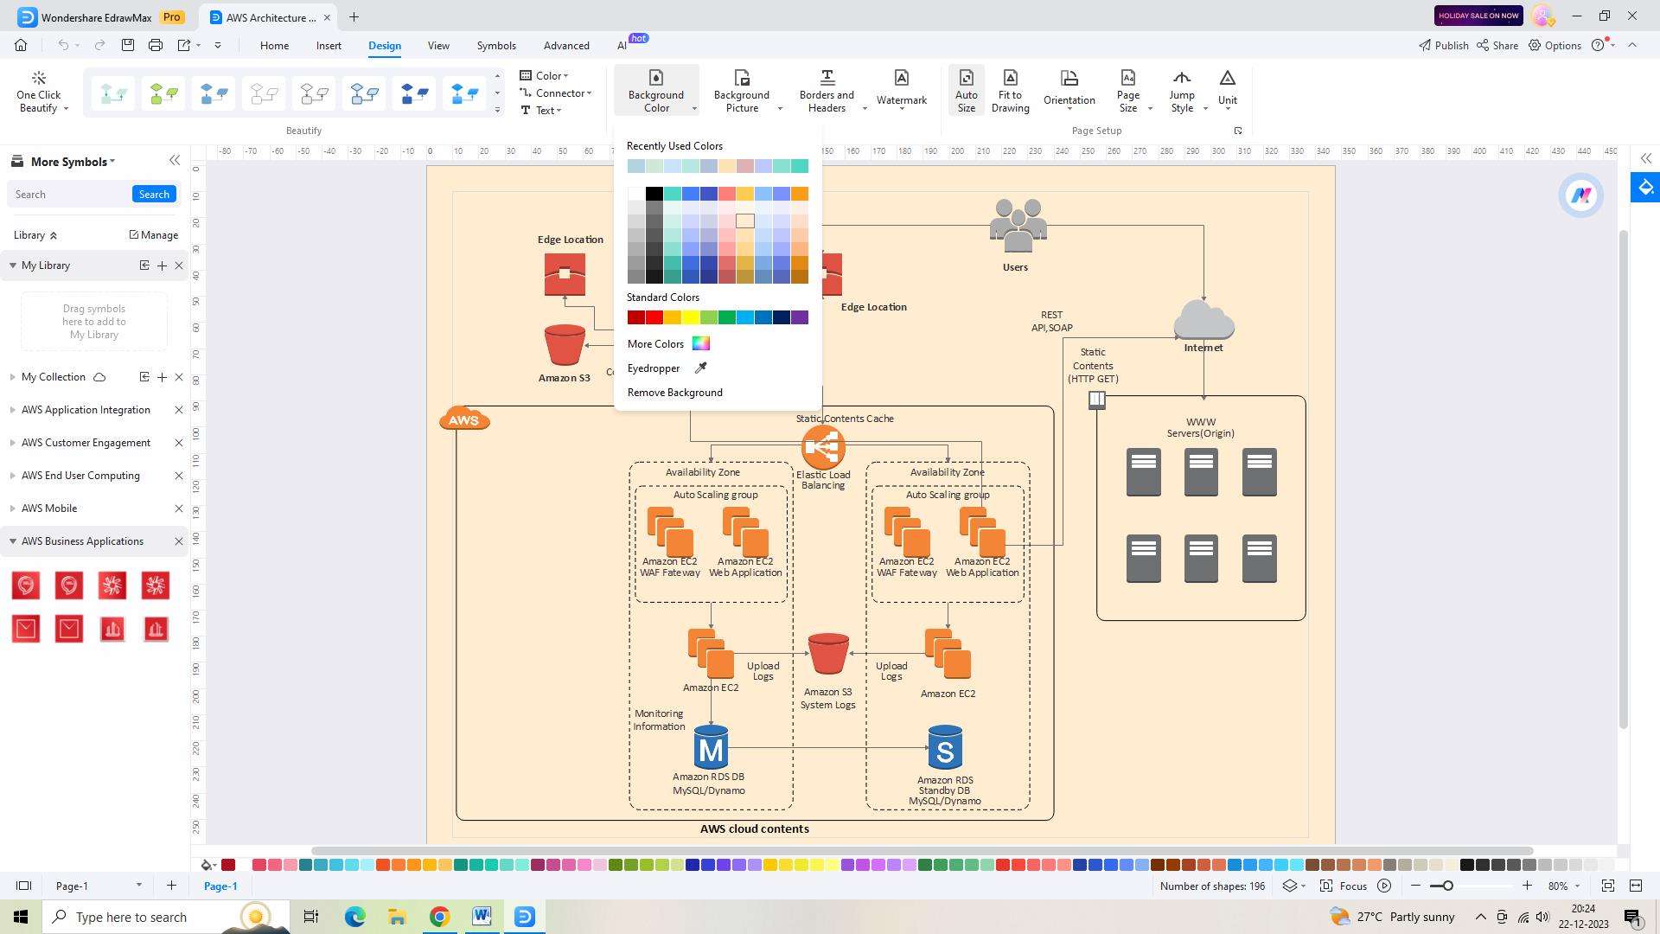Viewport: 1660px width, 934px height.
Task: Select first Business Applications symbol
Action: point(26,585)
